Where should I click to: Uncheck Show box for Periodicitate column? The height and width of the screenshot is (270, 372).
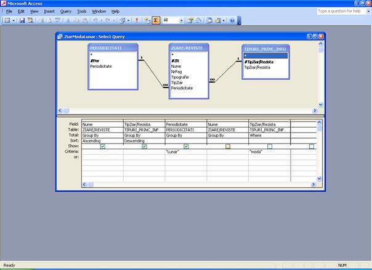tap(186, 146)
